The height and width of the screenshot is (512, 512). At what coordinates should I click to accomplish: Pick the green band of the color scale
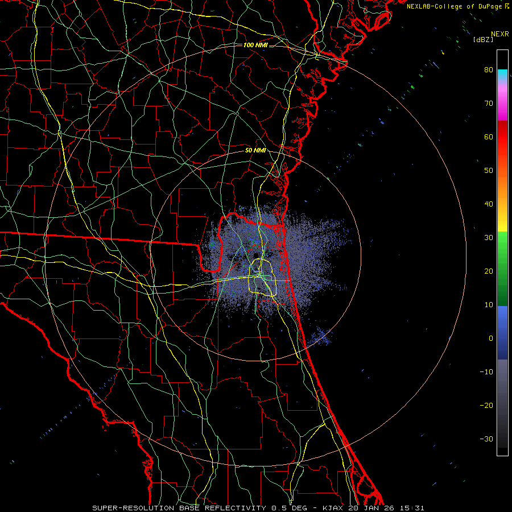502,269
